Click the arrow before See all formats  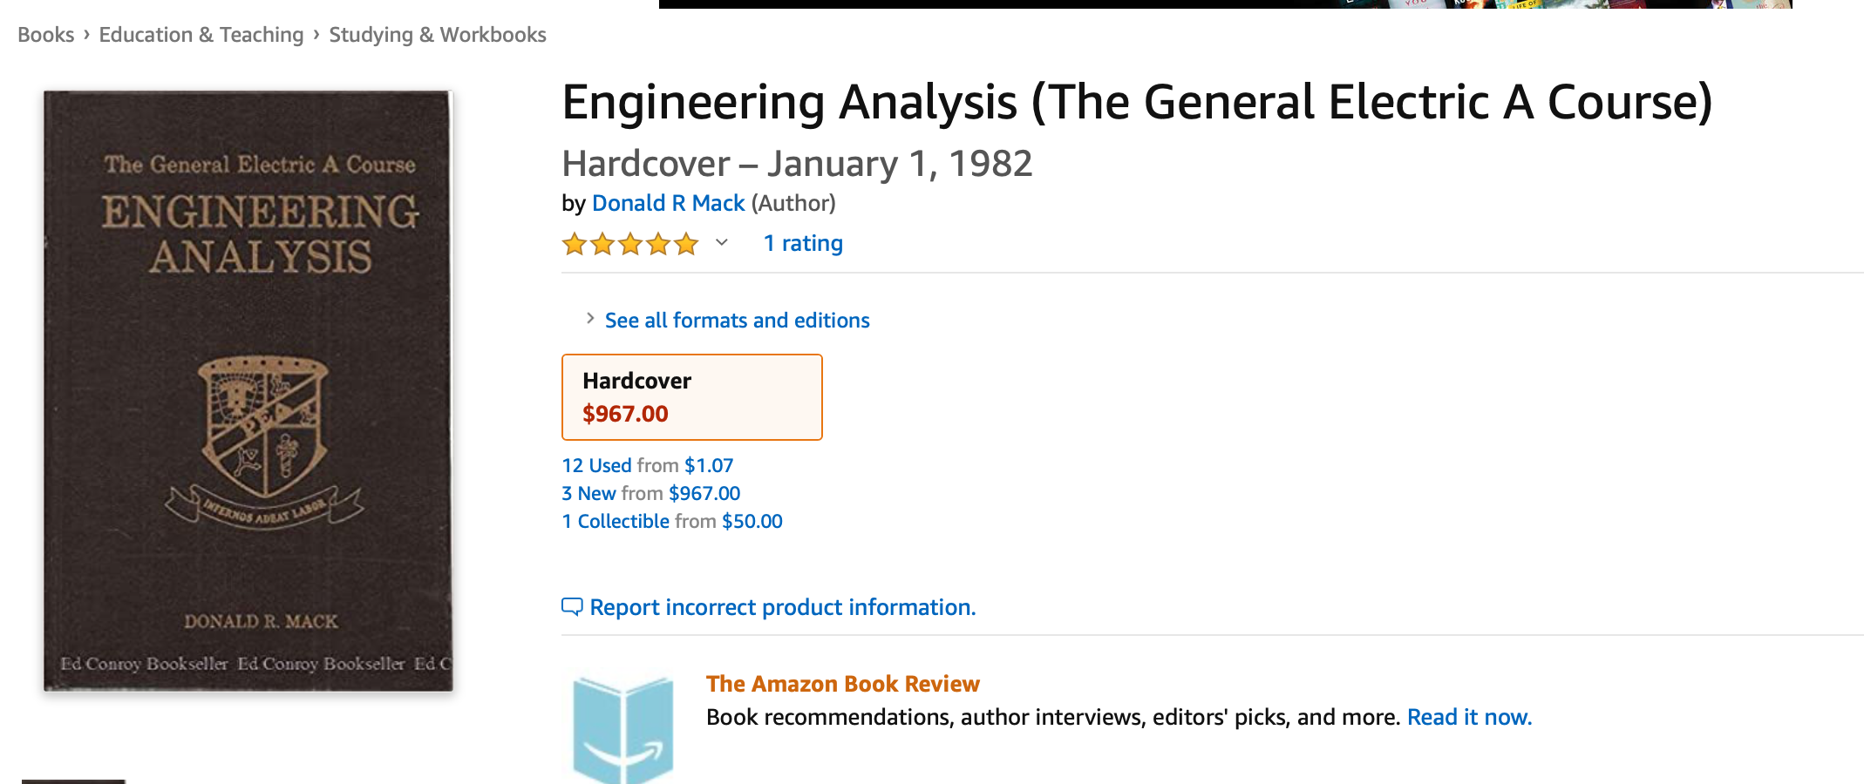[589, 319]
